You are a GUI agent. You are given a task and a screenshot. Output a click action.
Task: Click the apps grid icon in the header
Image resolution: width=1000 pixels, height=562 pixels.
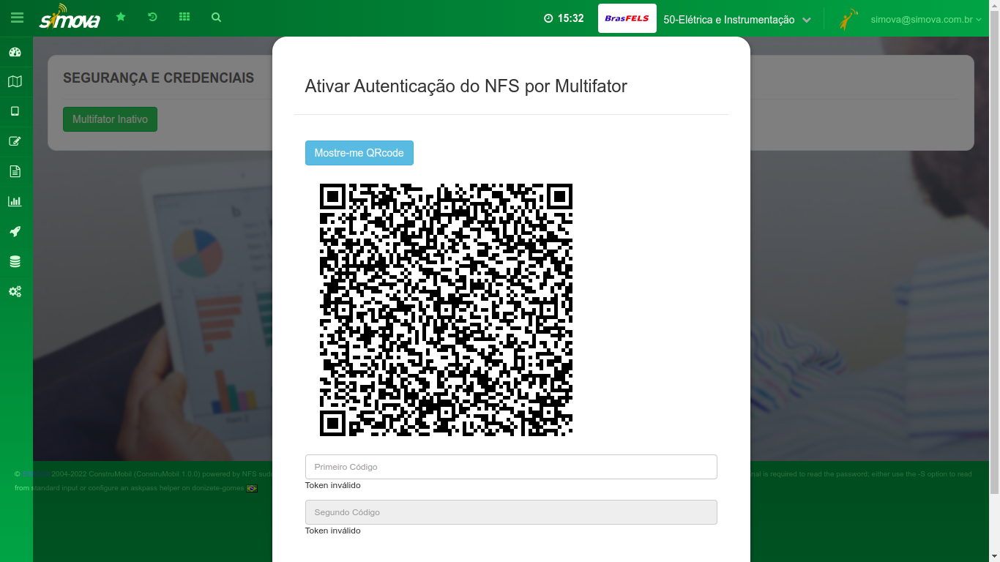pyautogui.click(x=184, y=16)
